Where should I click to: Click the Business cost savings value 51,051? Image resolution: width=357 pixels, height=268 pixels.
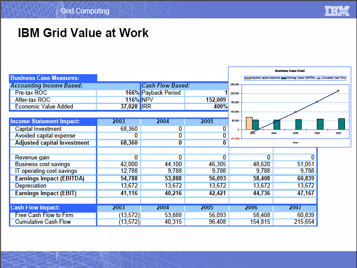click(306, 164)
